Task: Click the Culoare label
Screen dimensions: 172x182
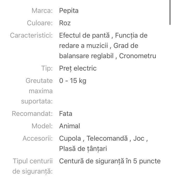Action: pos(40,23)
